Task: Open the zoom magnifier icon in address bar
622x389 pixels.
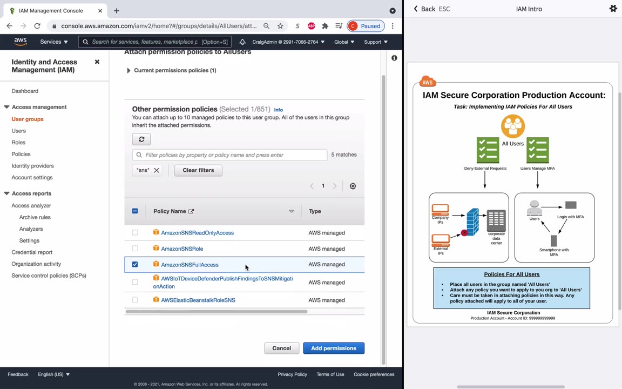Action: click(x=267, y=26)
